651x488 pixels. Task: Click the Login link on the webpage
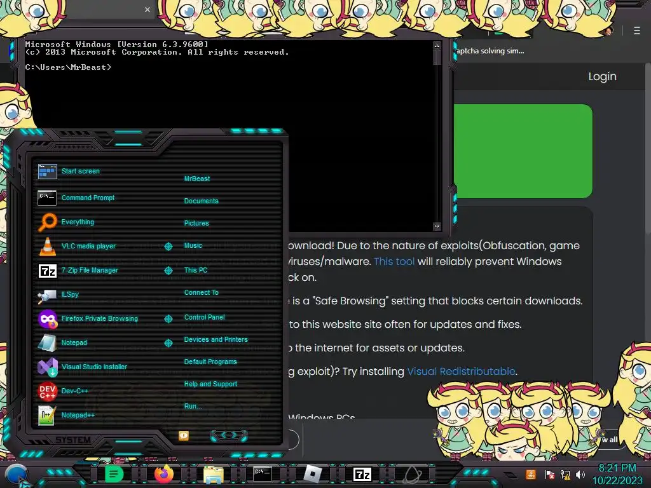click(603, 76)
